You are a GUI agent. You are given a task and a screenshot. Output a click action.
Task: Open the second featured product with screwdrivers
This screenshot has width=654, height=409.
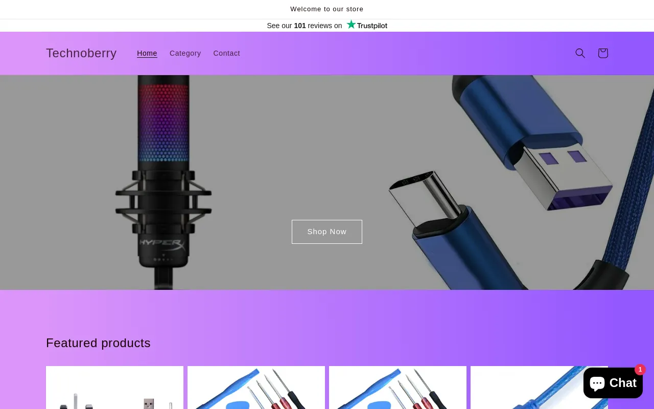coord(256,388)
